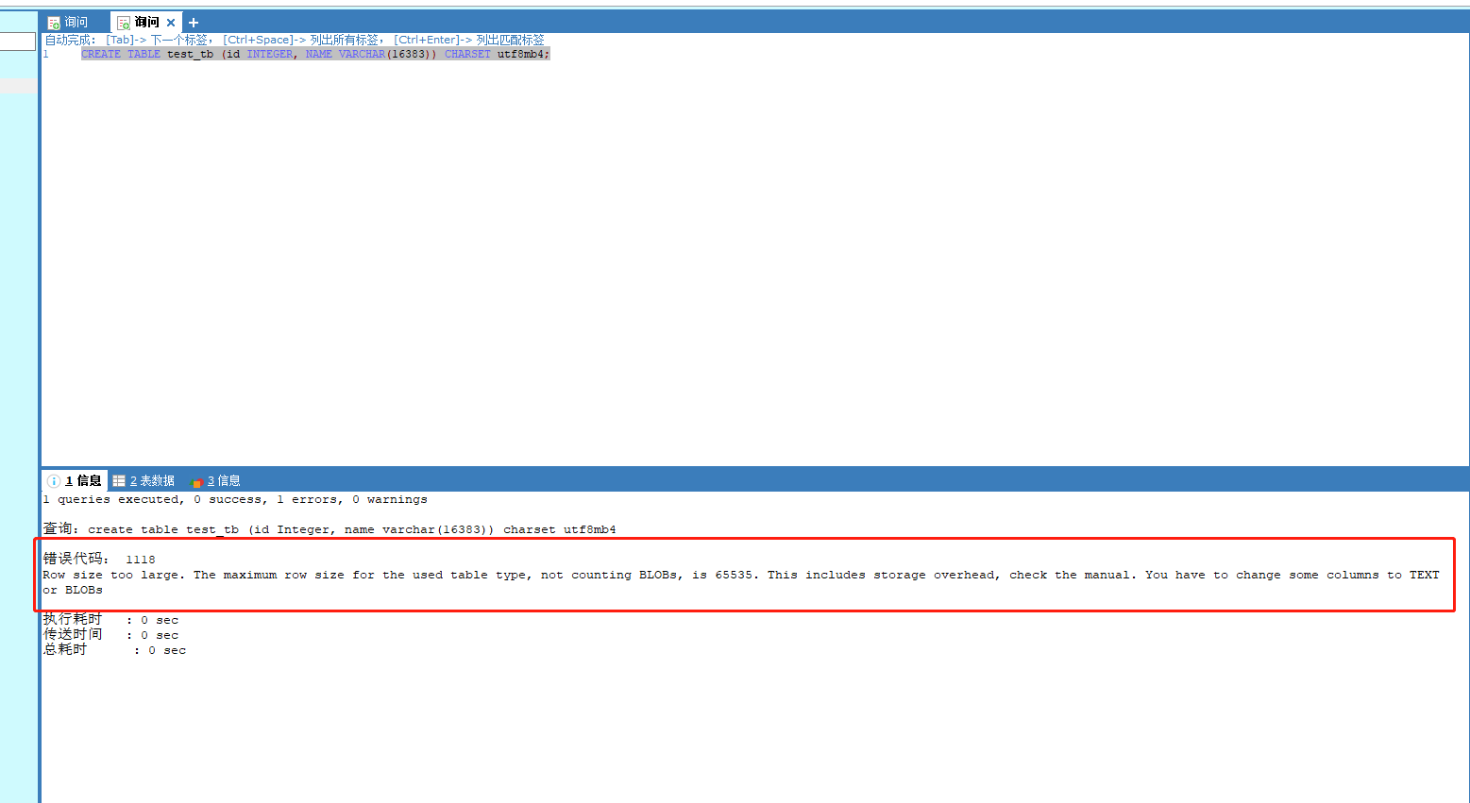Click the TABLE keyword in the SQL editor

point(144,55)
